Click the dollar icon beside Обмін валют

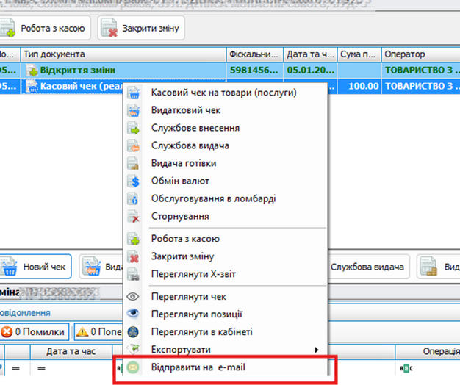click(134, 181)
